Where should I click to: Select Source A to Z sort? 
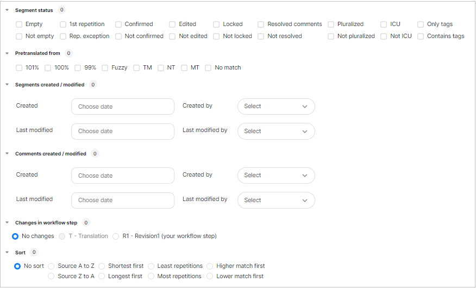click(x=52, y=266)
